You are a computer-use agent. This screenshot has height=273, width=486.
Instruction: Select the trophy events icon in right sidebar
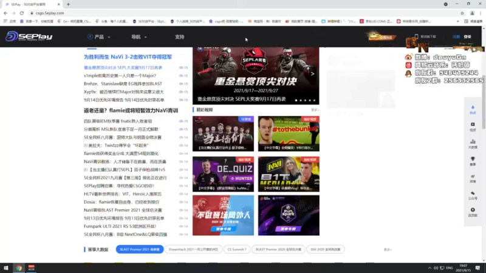(473, 161)
